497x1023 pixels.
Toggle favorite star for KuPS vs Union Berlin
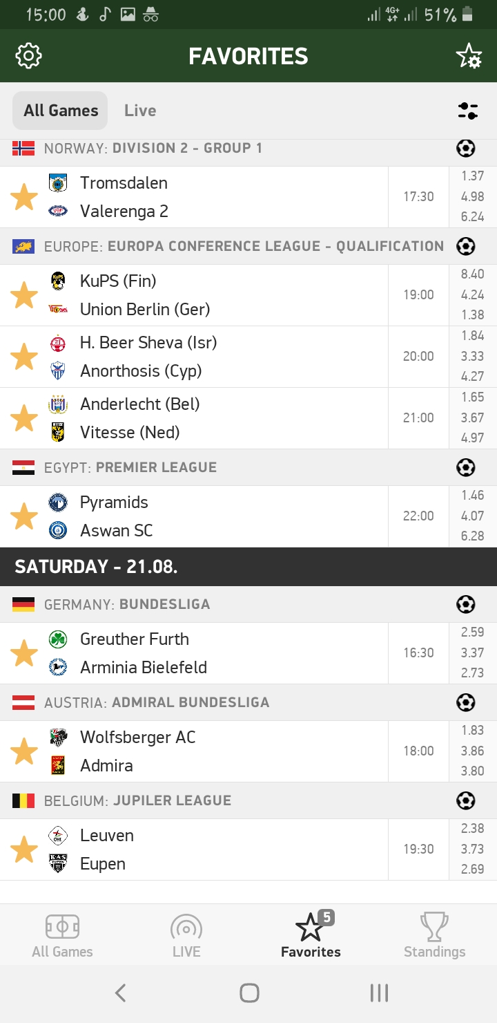24,295
